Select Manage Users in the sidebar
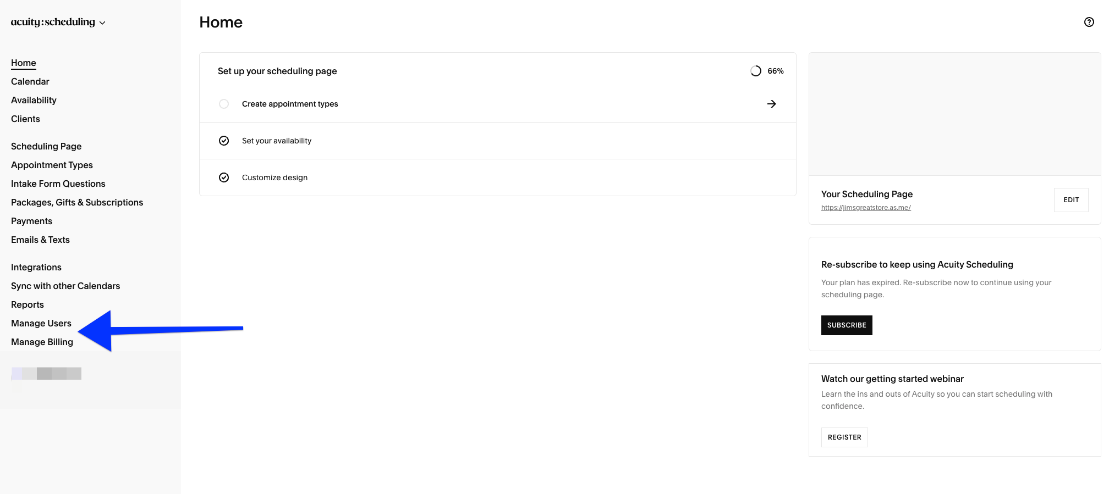 [41, 323]
